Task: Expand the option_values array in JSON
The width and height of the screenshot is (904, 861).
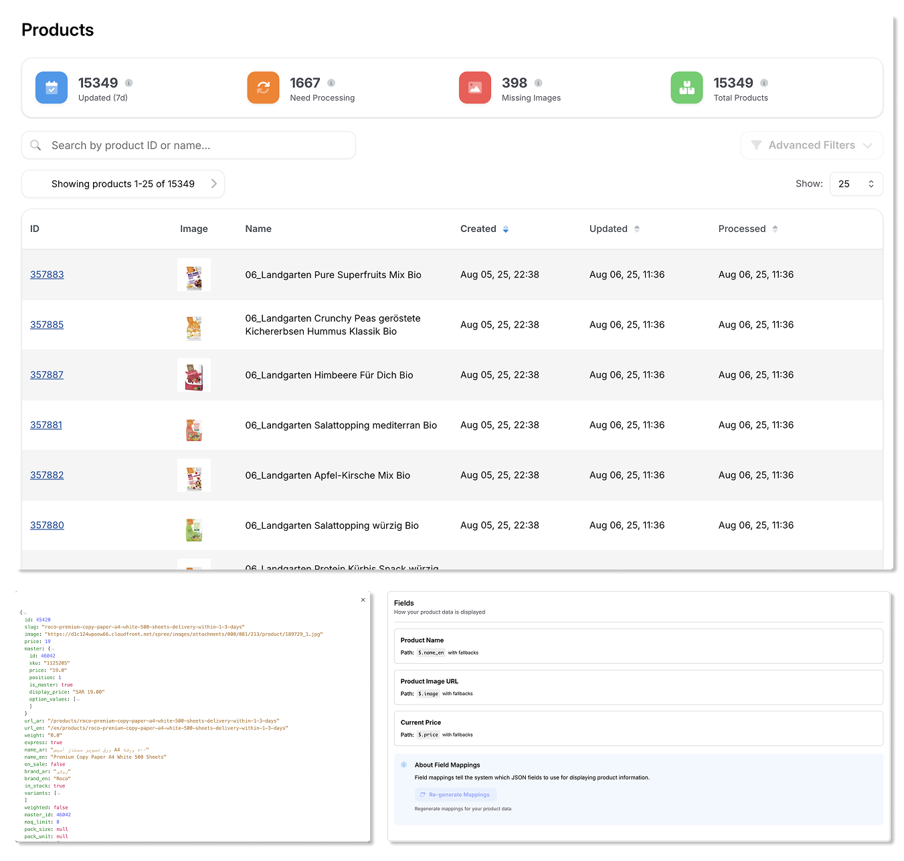Action: tap(78, 699)
